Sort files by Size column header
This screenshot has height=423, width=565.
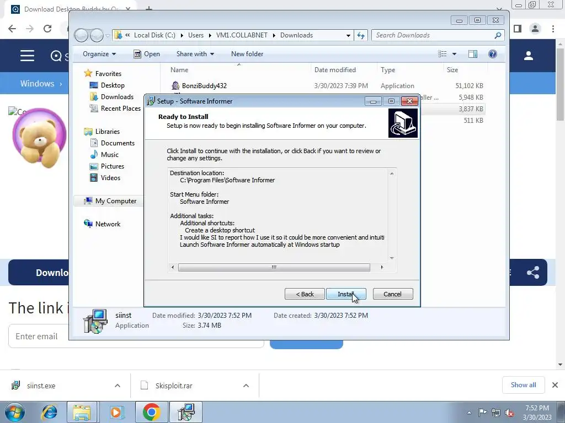click(452, 70)
